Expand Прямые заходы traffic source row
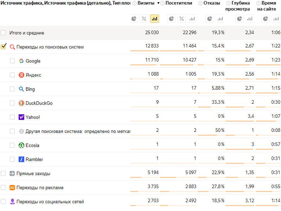This screenshot has width=281, height=211. tap(33, 173)
